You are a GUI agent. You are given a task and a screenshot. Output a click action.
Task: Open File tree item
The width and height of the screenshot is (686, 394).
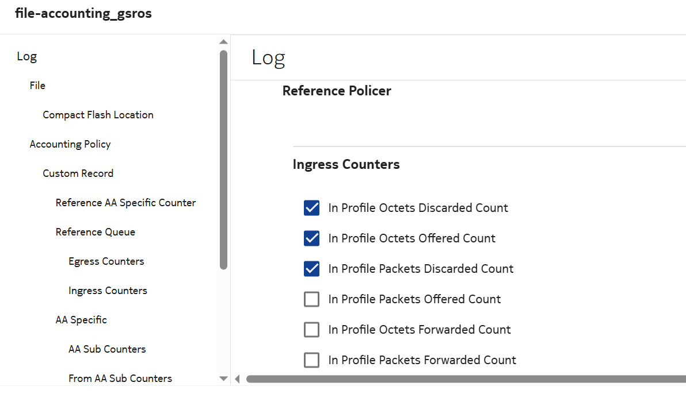[x=37, y=86]
